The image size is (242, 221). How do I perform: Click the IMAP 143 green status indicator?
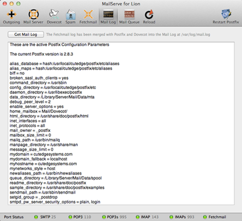click(x=137, y=217)
